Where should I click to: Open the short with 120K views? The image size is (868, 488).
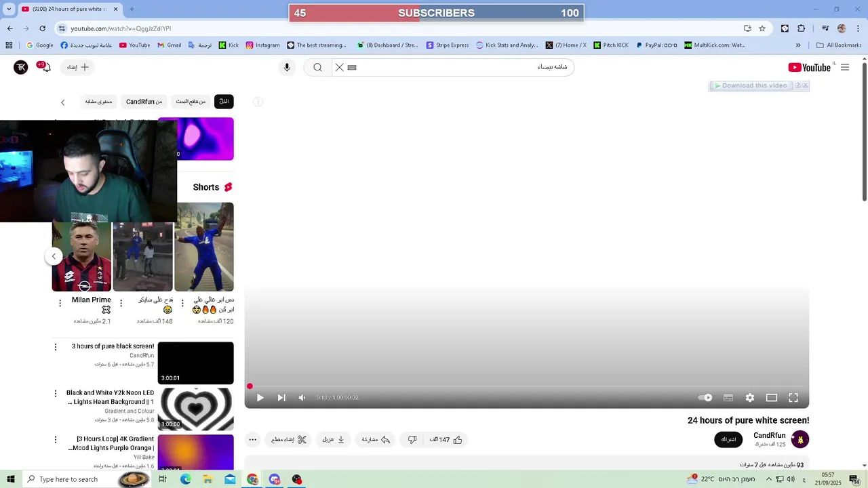(204, 247)
